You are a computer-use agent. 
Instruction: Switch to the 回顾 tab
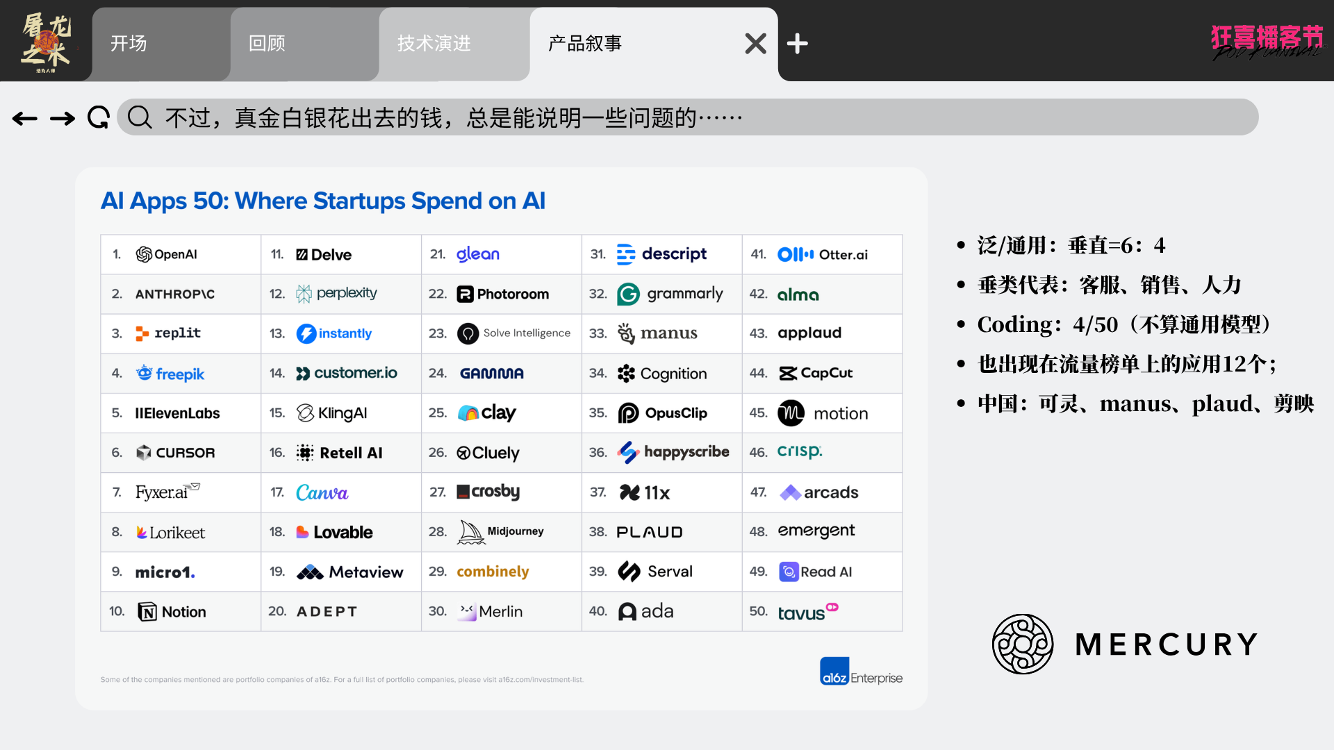(x=267, y=44)
